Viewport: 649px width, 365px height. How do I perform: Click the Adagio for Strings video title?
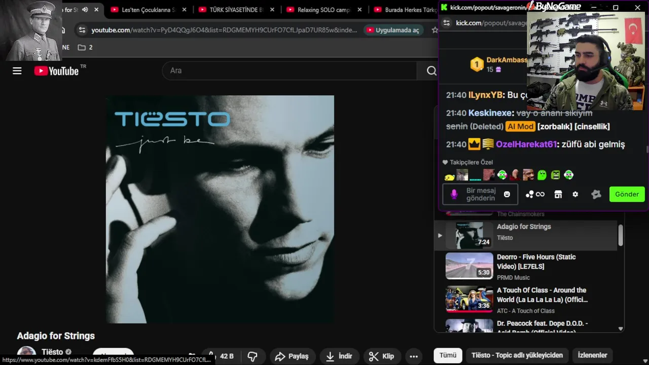click(x=56, y=336)
